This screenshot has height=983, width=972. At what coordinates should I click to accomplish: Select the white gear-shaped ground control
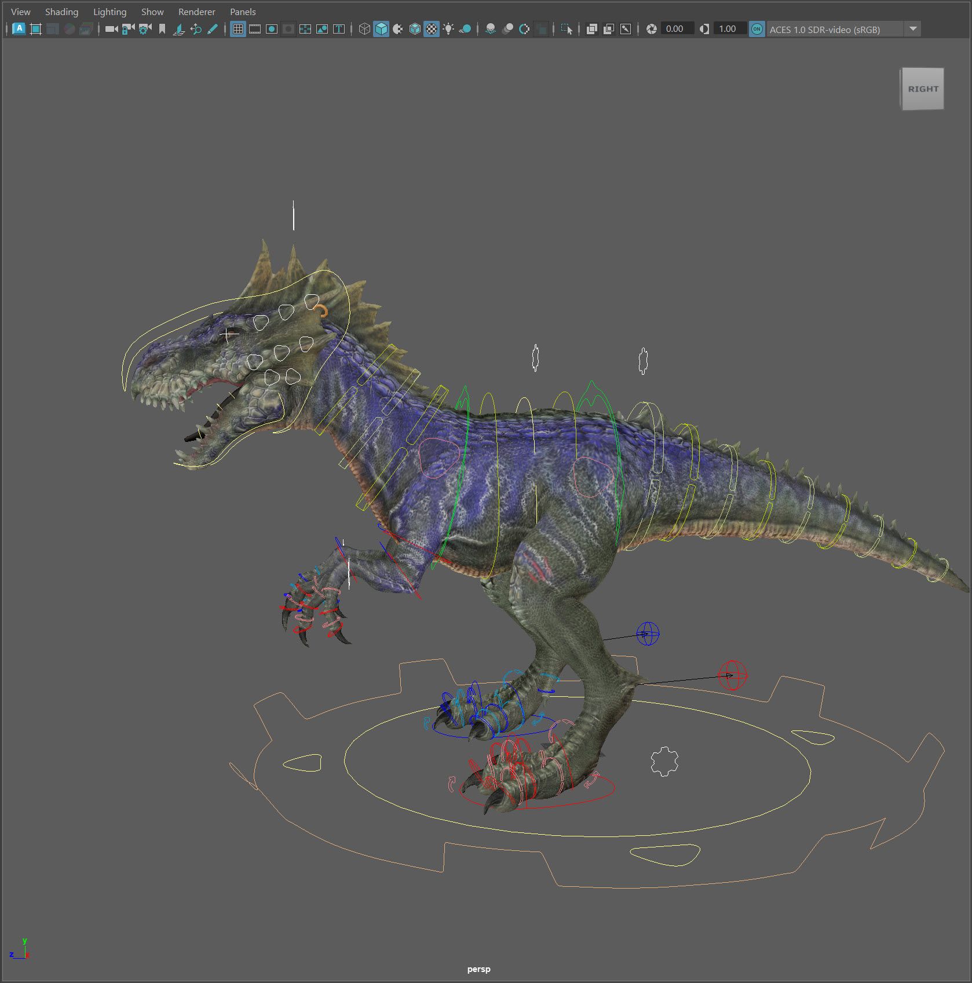(664, 761)
